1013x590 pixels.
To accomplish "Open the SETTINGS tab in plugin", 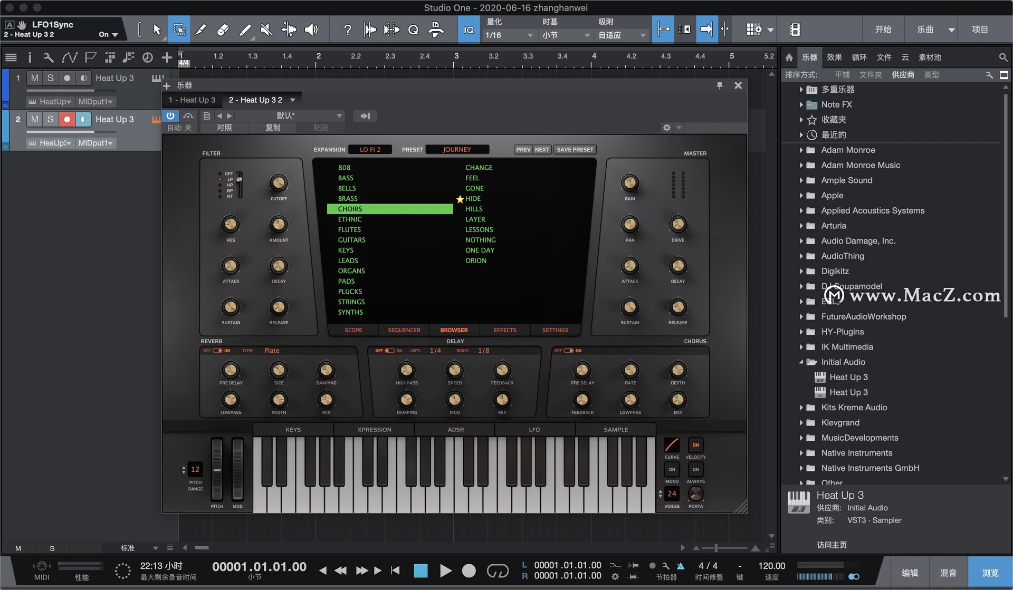I will 555,330.
